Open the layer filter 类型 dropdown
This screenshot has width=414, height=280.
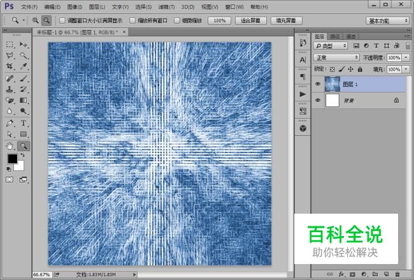point(331,46)
